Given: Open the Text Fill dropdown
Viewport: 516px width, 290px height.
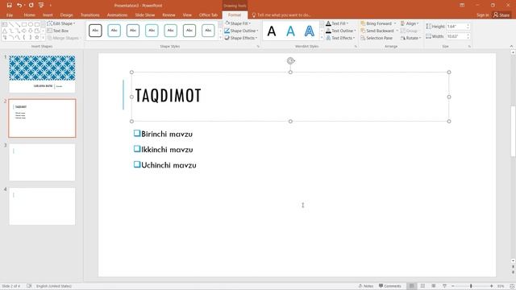Looking at the screenshot, I should [x=337, y=23].
